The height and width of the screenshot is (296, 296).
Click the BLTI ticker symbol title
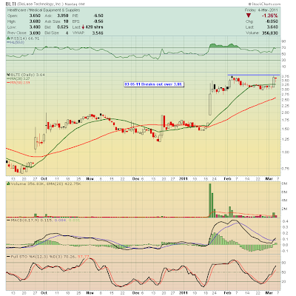coord(10,4)
